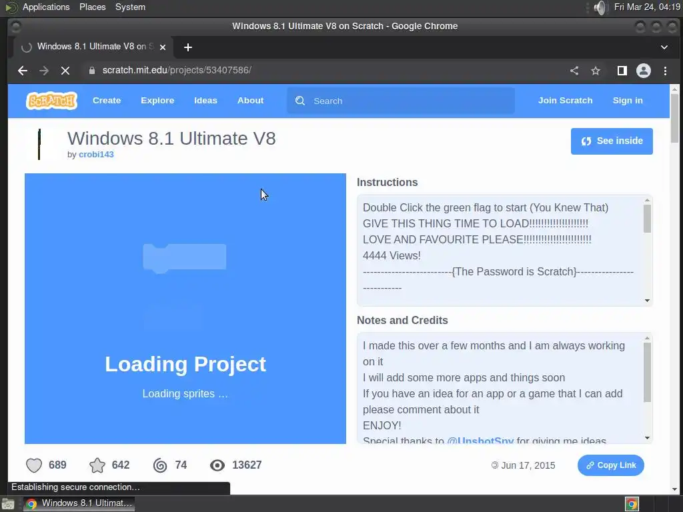
Task: Click the Instructions box scroll up arrow
Action: [647, 200]
